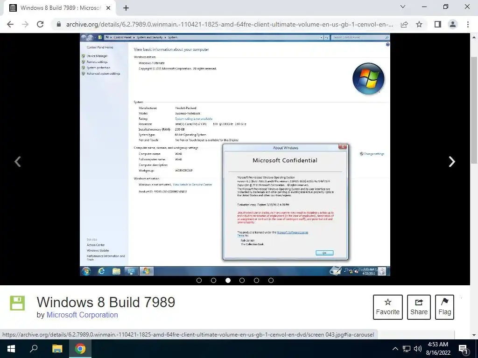Open File Explorer from the taskbar
Screen dimensions: 478x358
(57, 349)
